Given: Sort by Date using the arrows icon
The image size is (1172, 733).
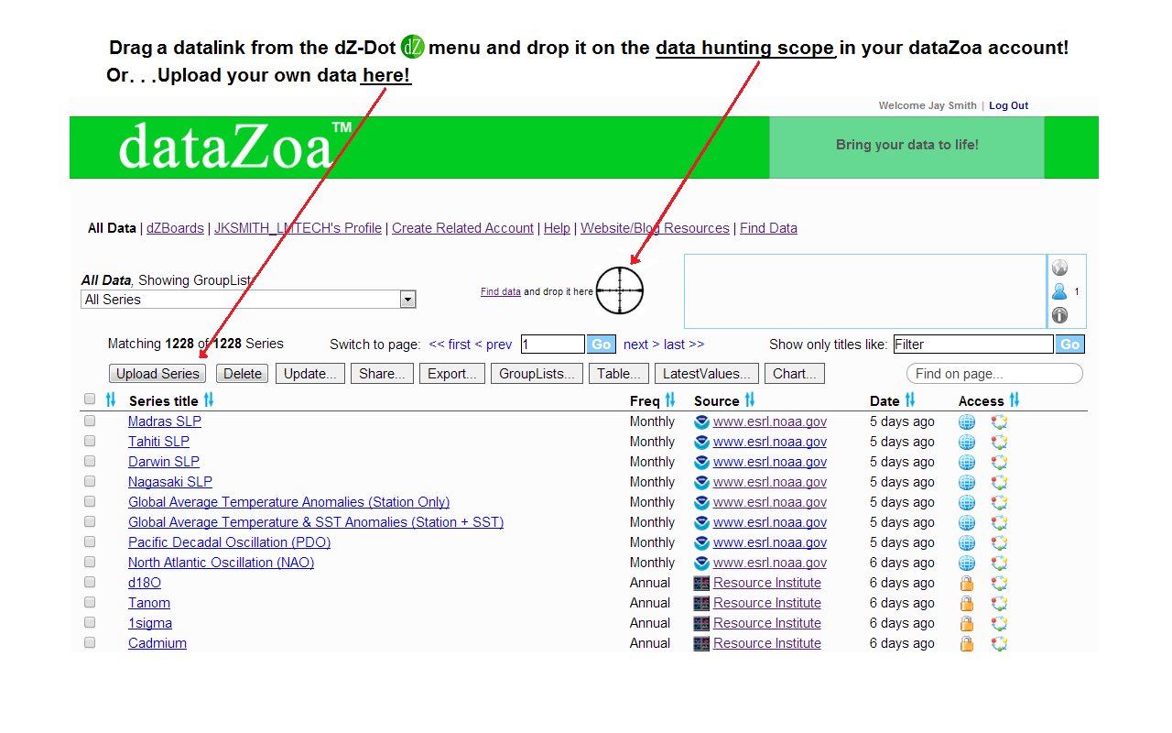Looking at the screenshot, I should coord(910,399).
